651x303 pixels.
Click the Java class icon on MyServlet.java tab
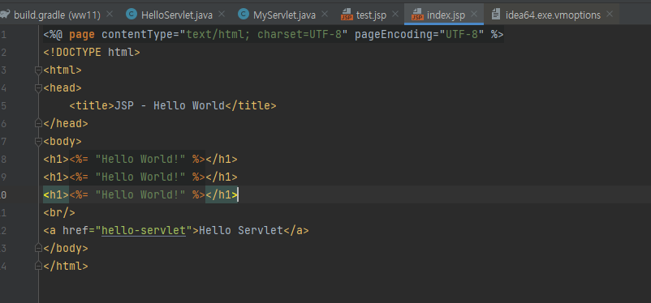click(244, 15)
